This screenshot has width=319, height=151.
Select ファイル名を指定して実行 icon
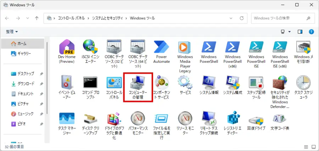tap(161, 118)
